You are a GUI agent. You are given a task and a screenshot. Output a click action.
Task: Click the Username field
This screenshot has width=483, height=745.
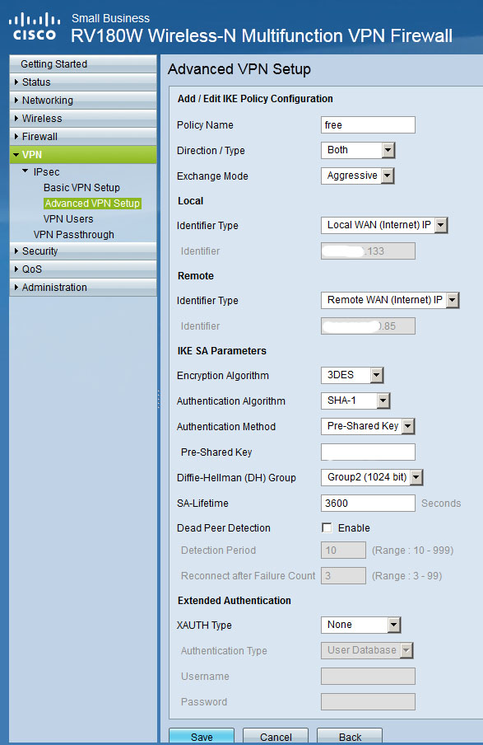[368, 676]
